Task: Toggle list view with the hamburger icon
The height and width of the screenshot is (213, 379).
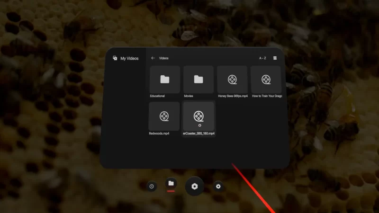Action: [x=275, y=58]
